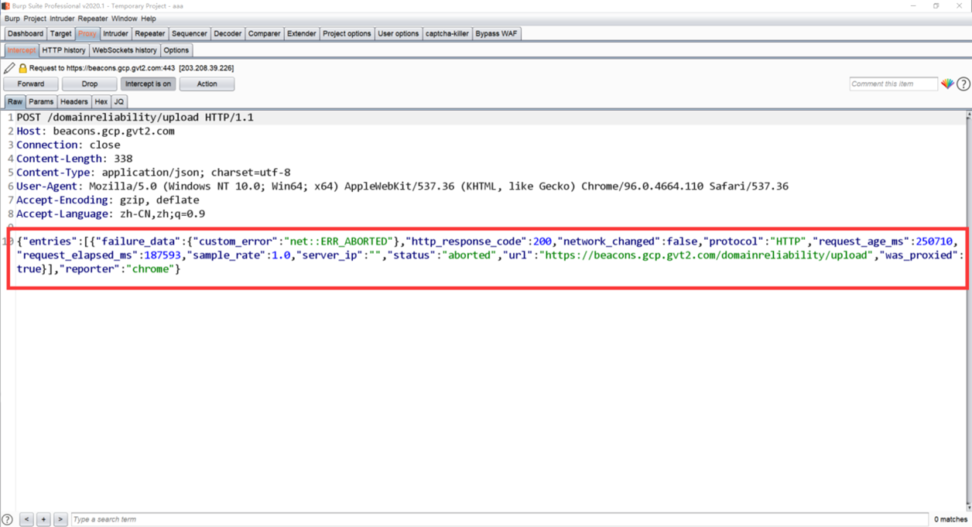
Task: Select the Proxy tab
Action: tap(87, 33)
